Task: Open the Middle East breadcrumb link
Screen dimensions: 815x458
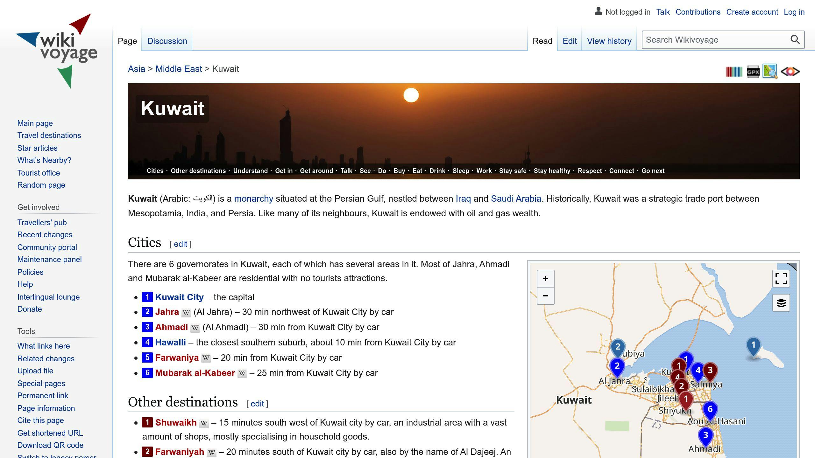Action: click(179, 69)
